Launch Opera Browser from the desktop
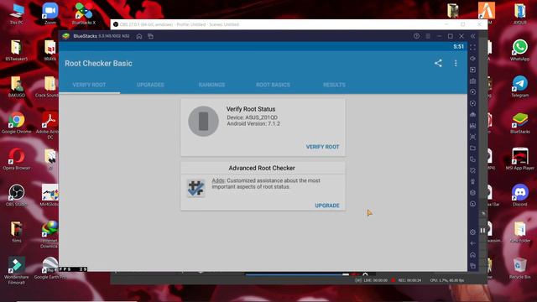This screenshot has height=302, width=537. pos(17,159)
